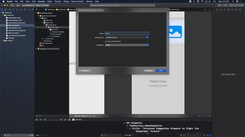This screenshot has width=245, height=137.
Task: Click the Debug View Hierarchy icon in the debug bar
Action: coord(61,119)
